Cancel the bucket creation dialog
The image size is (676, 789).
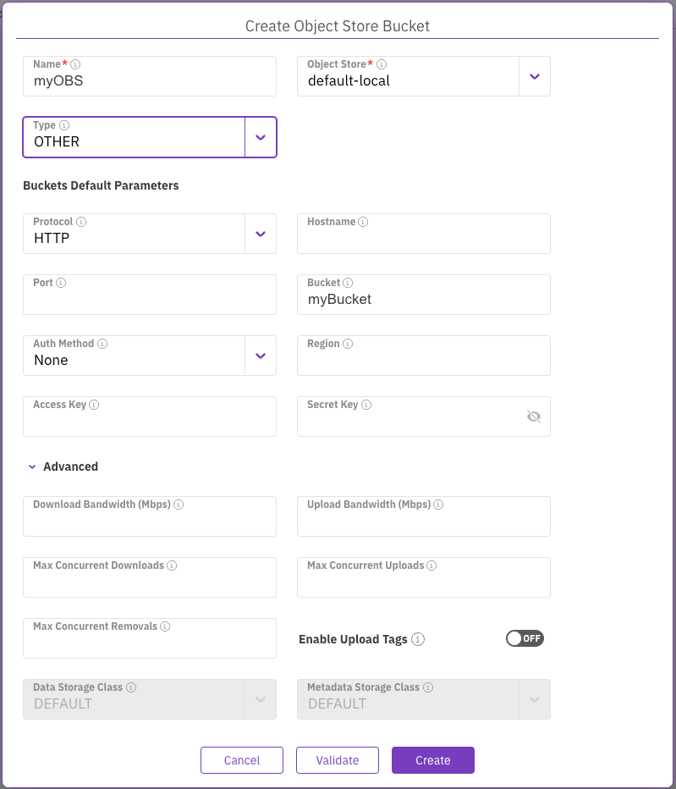point(242,760)
